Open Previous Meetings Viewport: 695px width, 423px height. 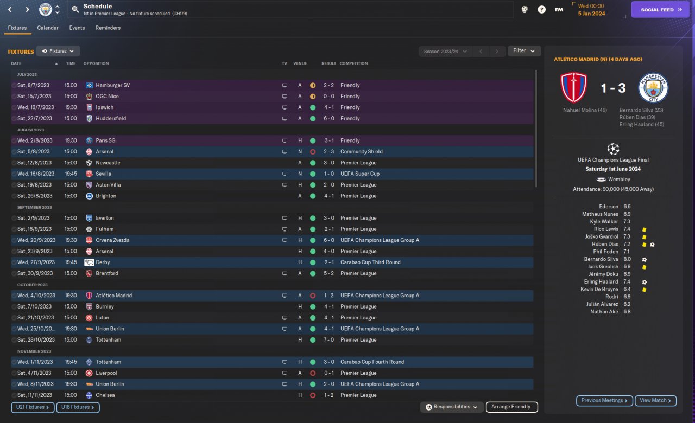pos(604,401)
